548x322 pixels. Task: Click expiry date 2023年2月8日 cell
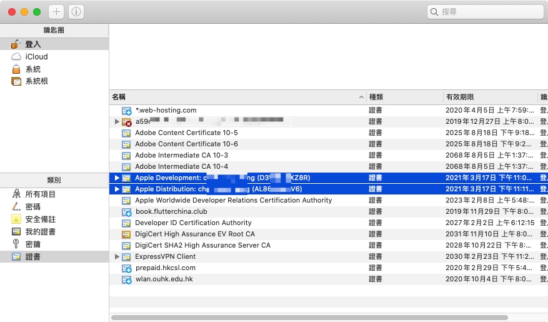click(490, 200)
